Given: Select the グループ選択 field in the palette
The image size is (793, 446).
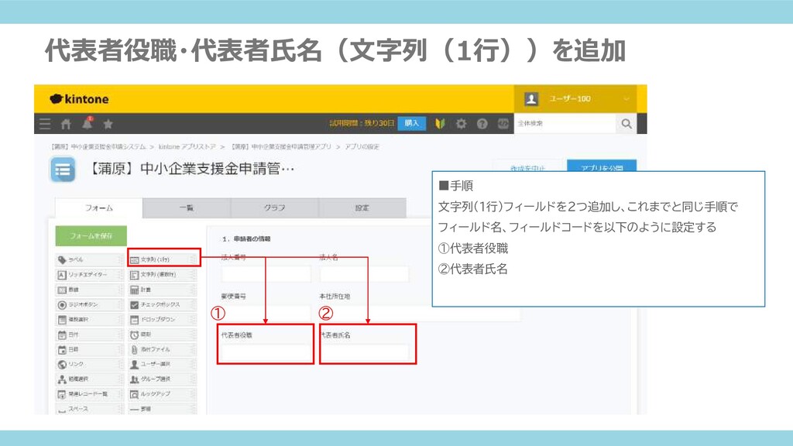Looking at the screenshot, I should tap(162, 379).
